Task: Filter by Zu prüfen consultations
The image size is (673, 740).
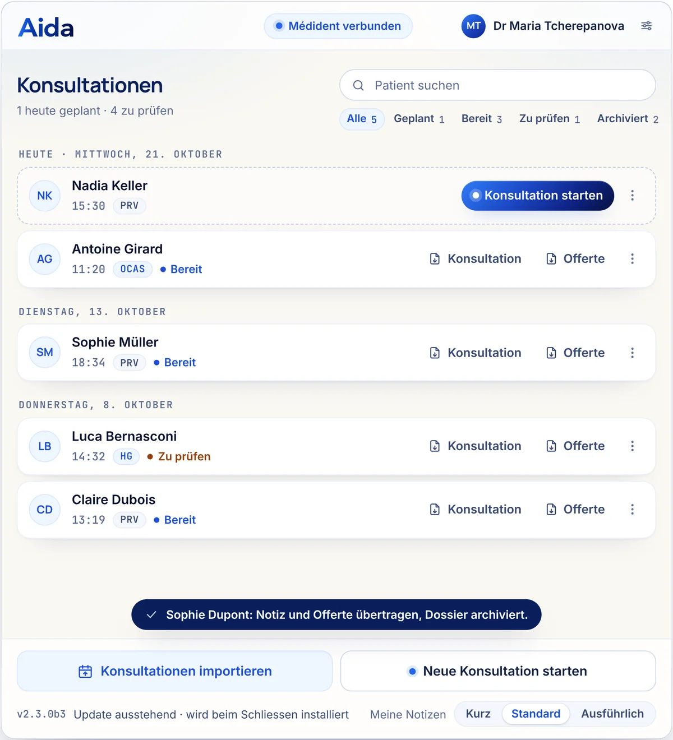Action: click(x=550, y=119)
